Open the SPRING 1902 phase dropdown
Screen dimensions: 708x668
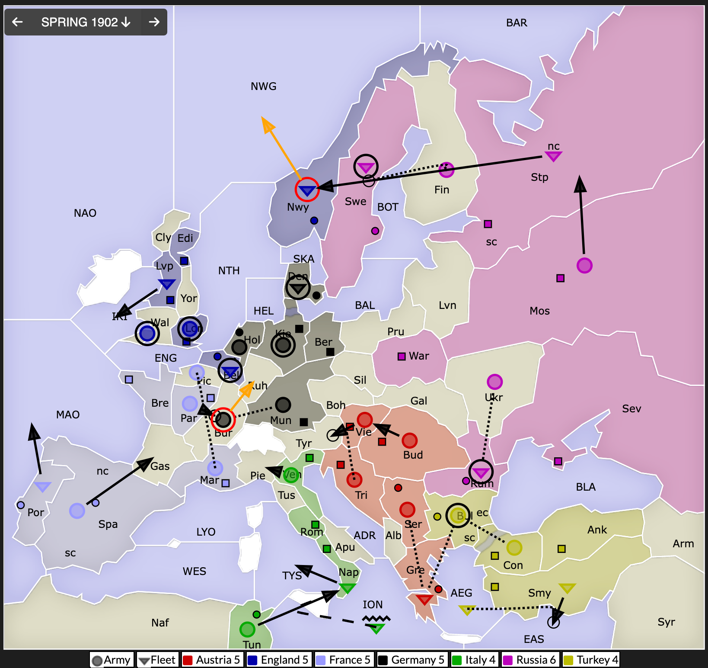point(86,22)
